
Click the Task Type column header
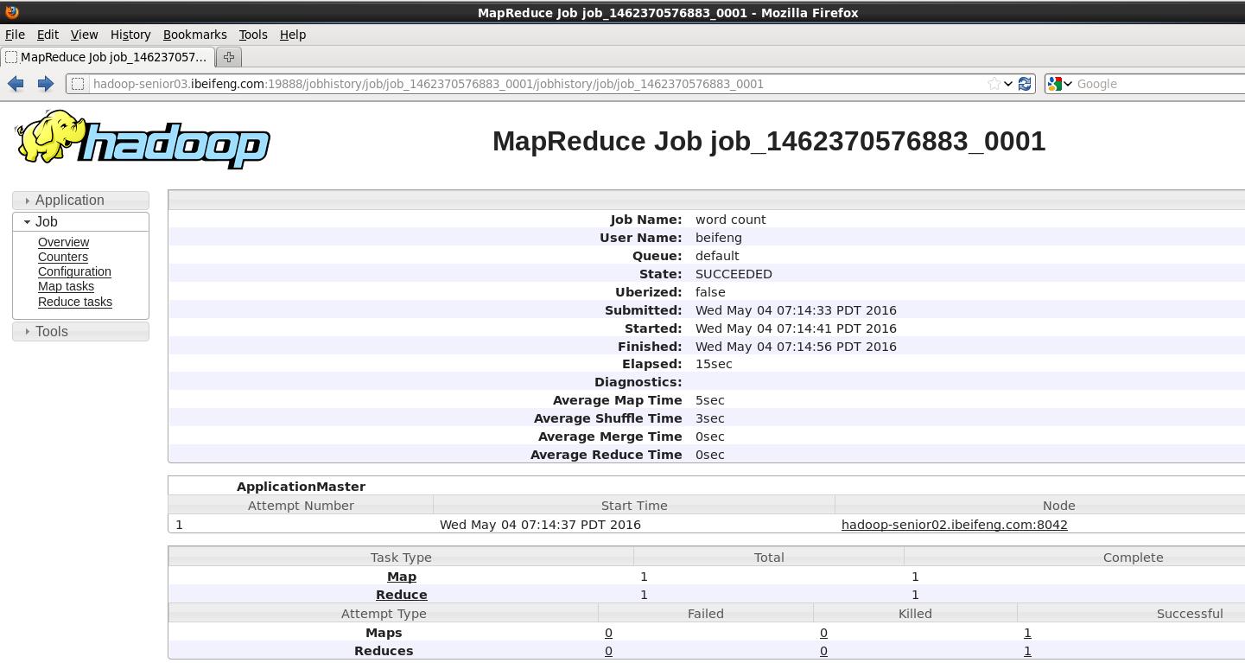401,558
